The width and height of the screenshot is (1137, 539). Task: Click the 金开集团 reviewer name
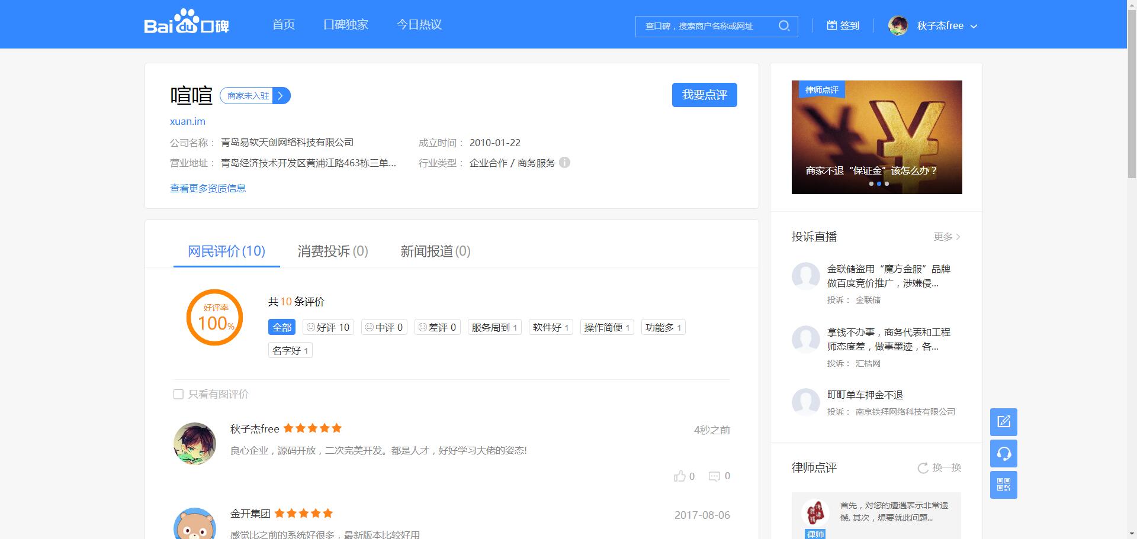tap(250, 514)
